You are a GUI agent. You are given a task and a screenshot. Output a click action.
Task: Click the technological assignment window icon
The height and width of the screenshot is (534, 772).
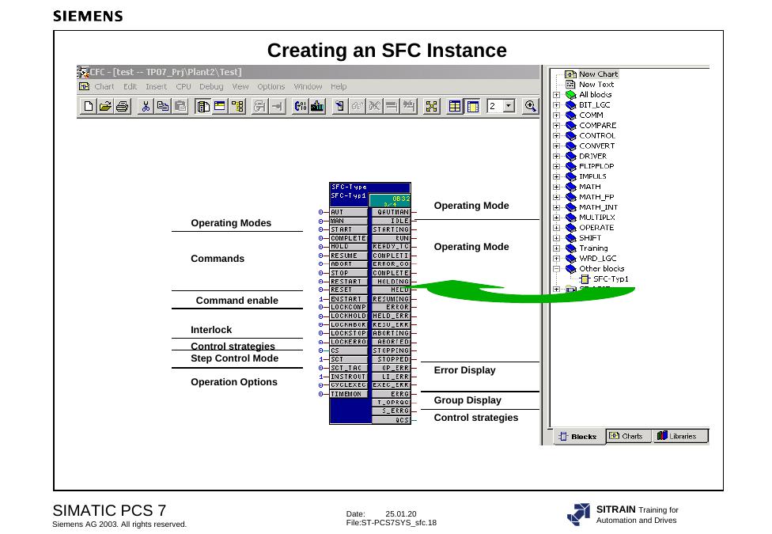(x=220, y=106)
